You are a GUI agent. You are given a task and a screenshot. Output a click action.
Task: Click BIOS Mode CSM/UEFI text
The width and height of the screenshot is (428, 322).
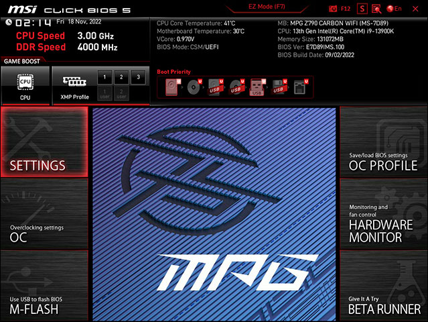[188, 47]
